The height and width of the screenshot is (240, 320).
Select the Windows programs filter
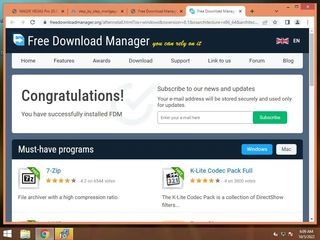pyautogui.click(x=257, y=149)
